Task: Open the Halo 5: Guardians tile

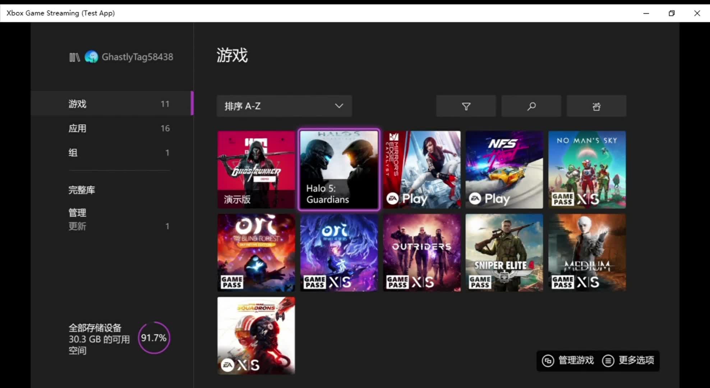Action: tap(339, 170)
